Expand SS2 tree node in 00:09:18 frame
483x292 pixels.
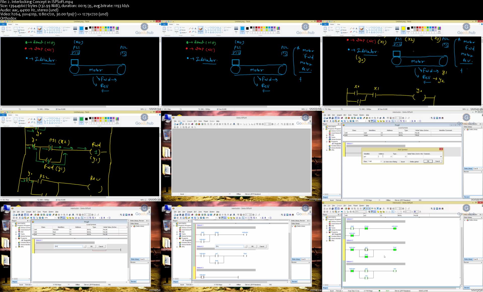pyautogui.click(x=327, y=135)
